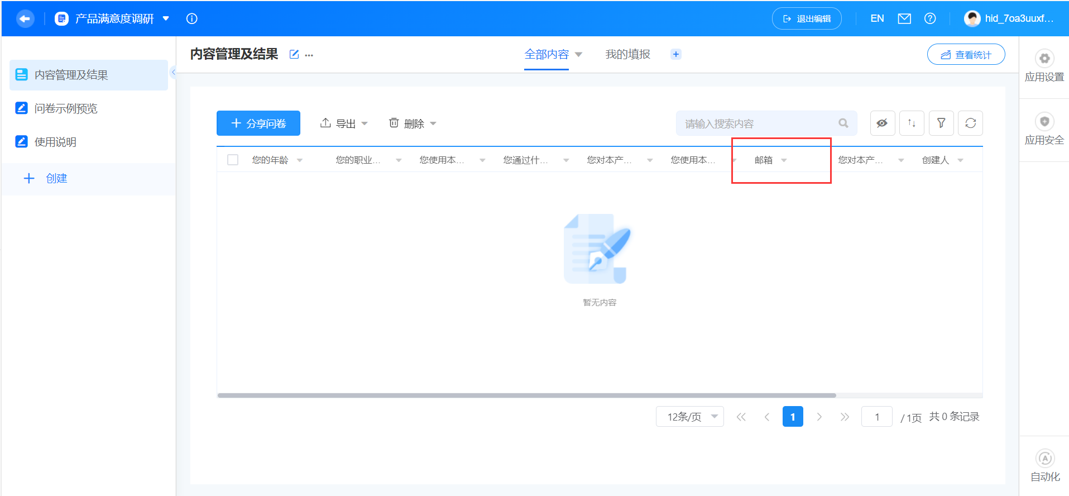The width and height of the screenshot is (1069, 496).
Task: Switch to the 我的填报 tab
Action: point(628,54)
